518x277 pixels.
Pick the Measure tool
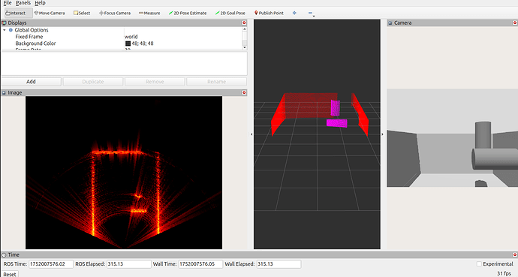(149, 13)
